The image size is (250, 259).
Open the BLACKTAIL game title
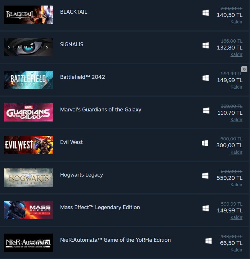pyautogui.click(x=74, y=12)
